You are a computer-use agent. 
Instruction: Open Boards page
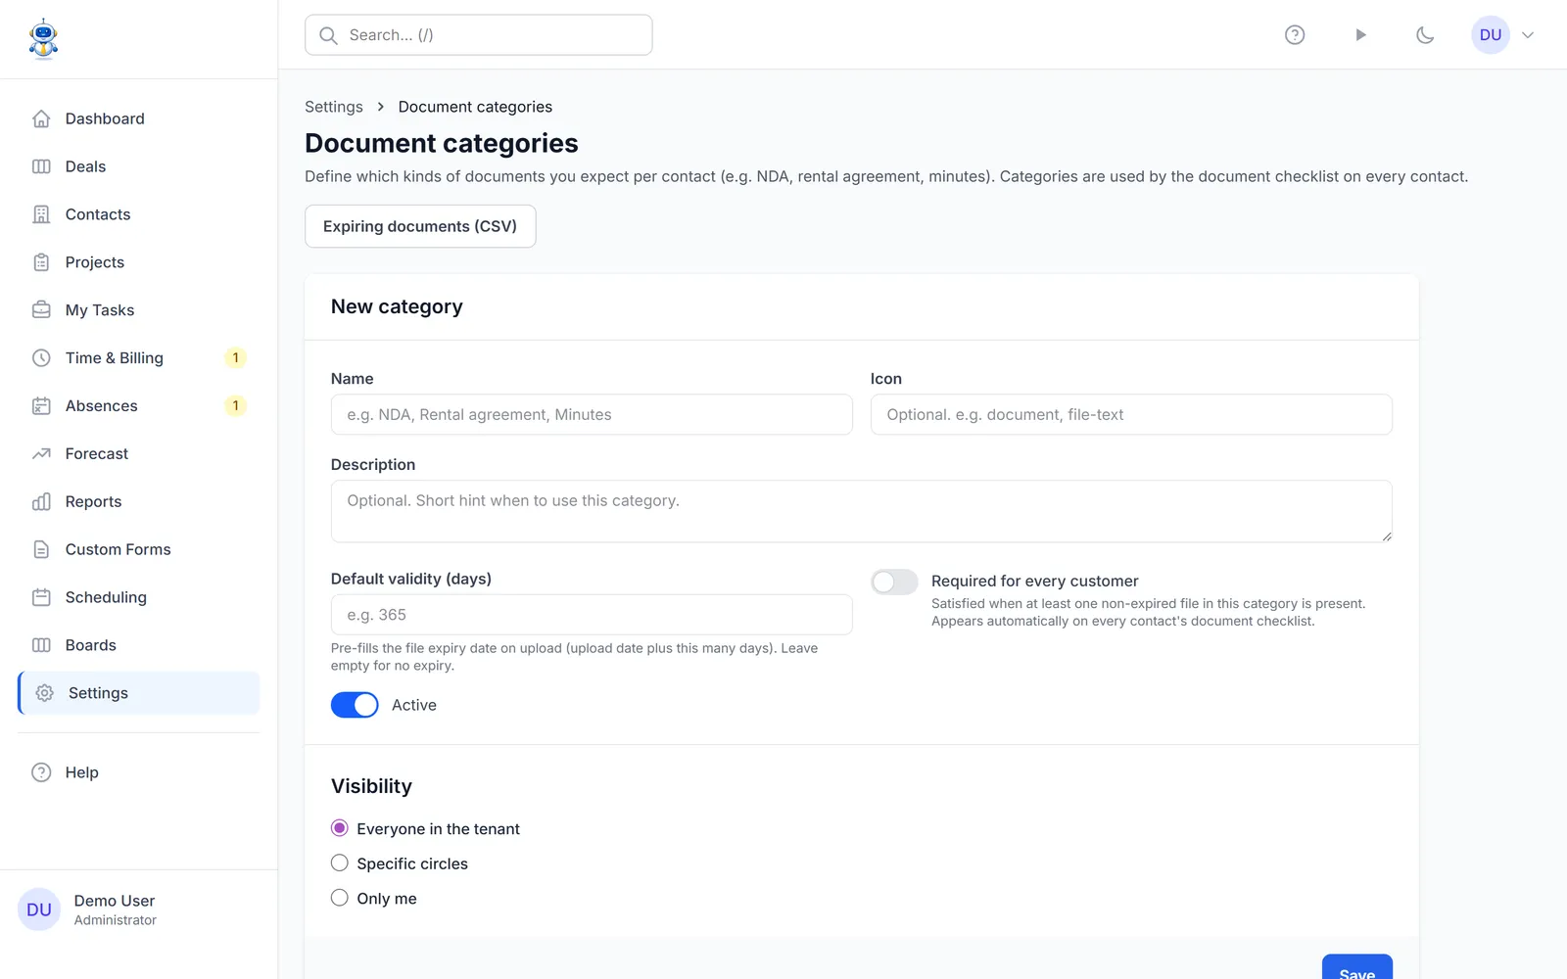[x=139, y=645]
